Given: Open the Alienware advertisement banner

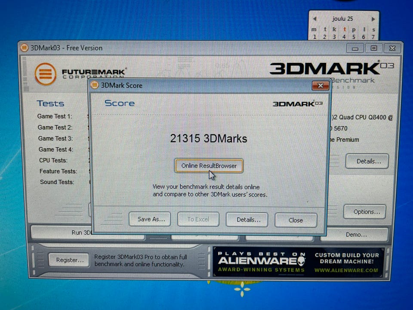Looking at the screenshot, I should (299, 262).
